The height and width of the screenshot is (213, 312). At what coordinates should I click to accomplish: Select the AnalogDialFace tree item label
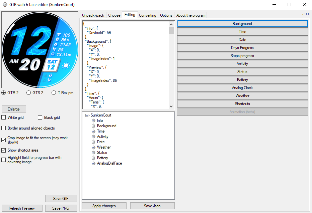tap(109, 164)
